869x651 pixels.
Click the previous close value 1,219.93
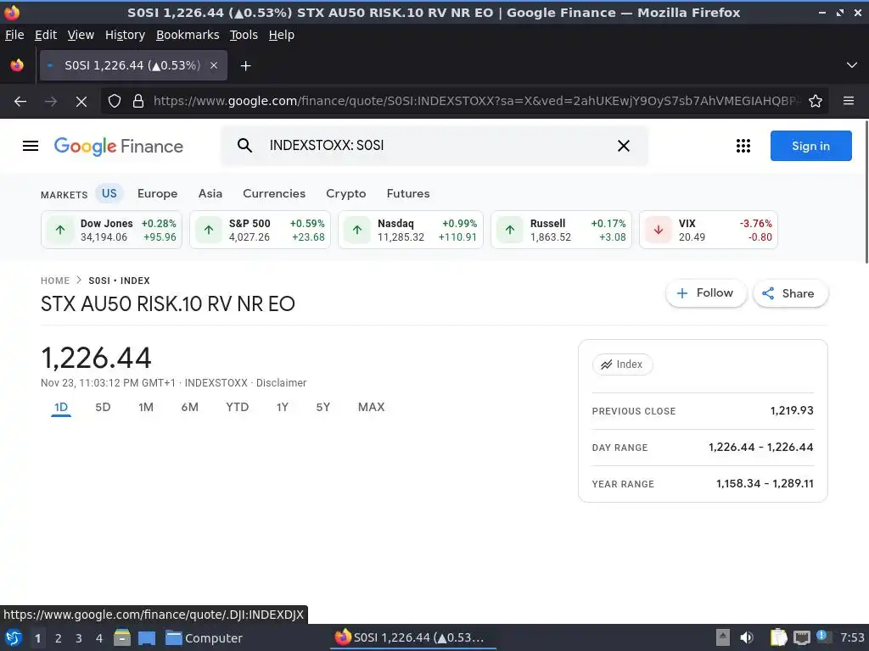point(792,411)
